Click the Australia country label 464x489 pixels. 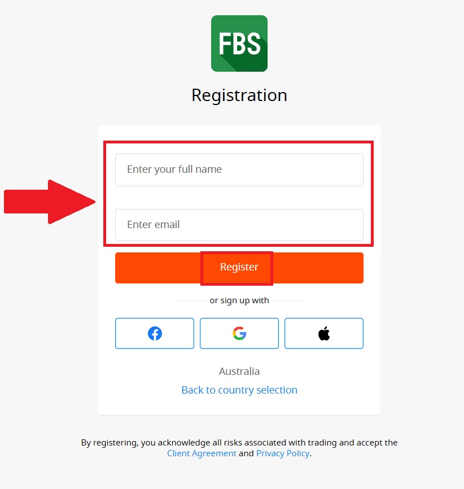click(x=239, y=372)
